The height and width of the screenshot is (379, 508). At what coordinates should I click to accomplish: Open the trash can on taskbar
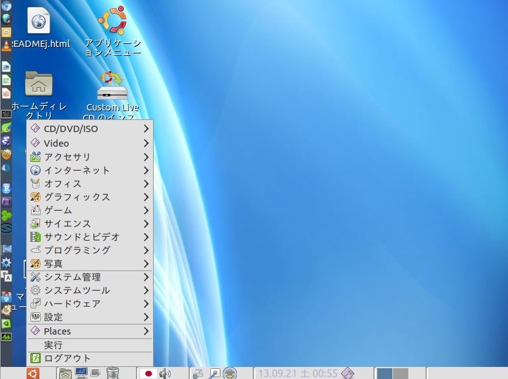point(112,373)
